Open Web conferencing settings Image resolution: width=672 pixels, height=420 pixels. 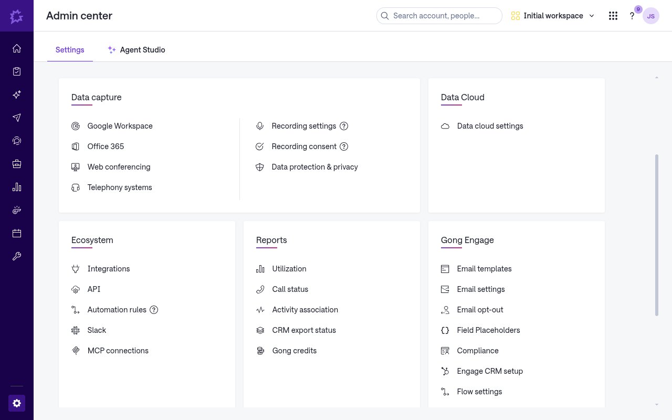click(x=119, y=167)
